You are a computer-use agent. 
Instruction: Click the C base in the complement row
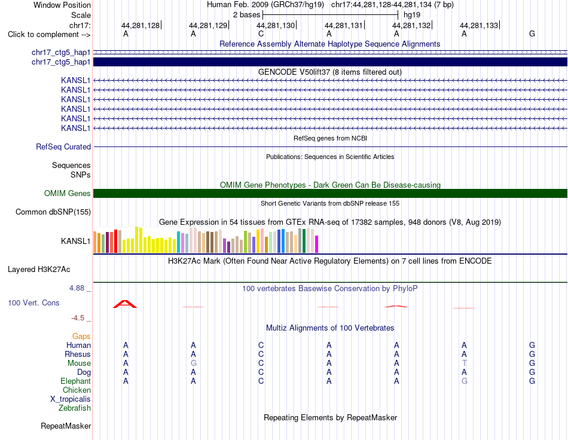tap(261, 33)
